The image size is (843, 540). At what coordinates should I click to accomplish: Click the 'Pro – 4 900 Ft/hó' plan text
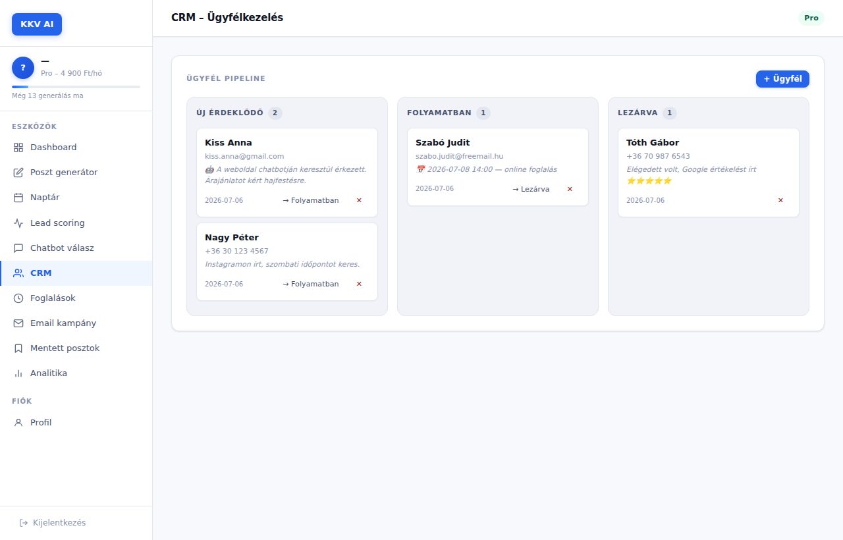[71, 74]
